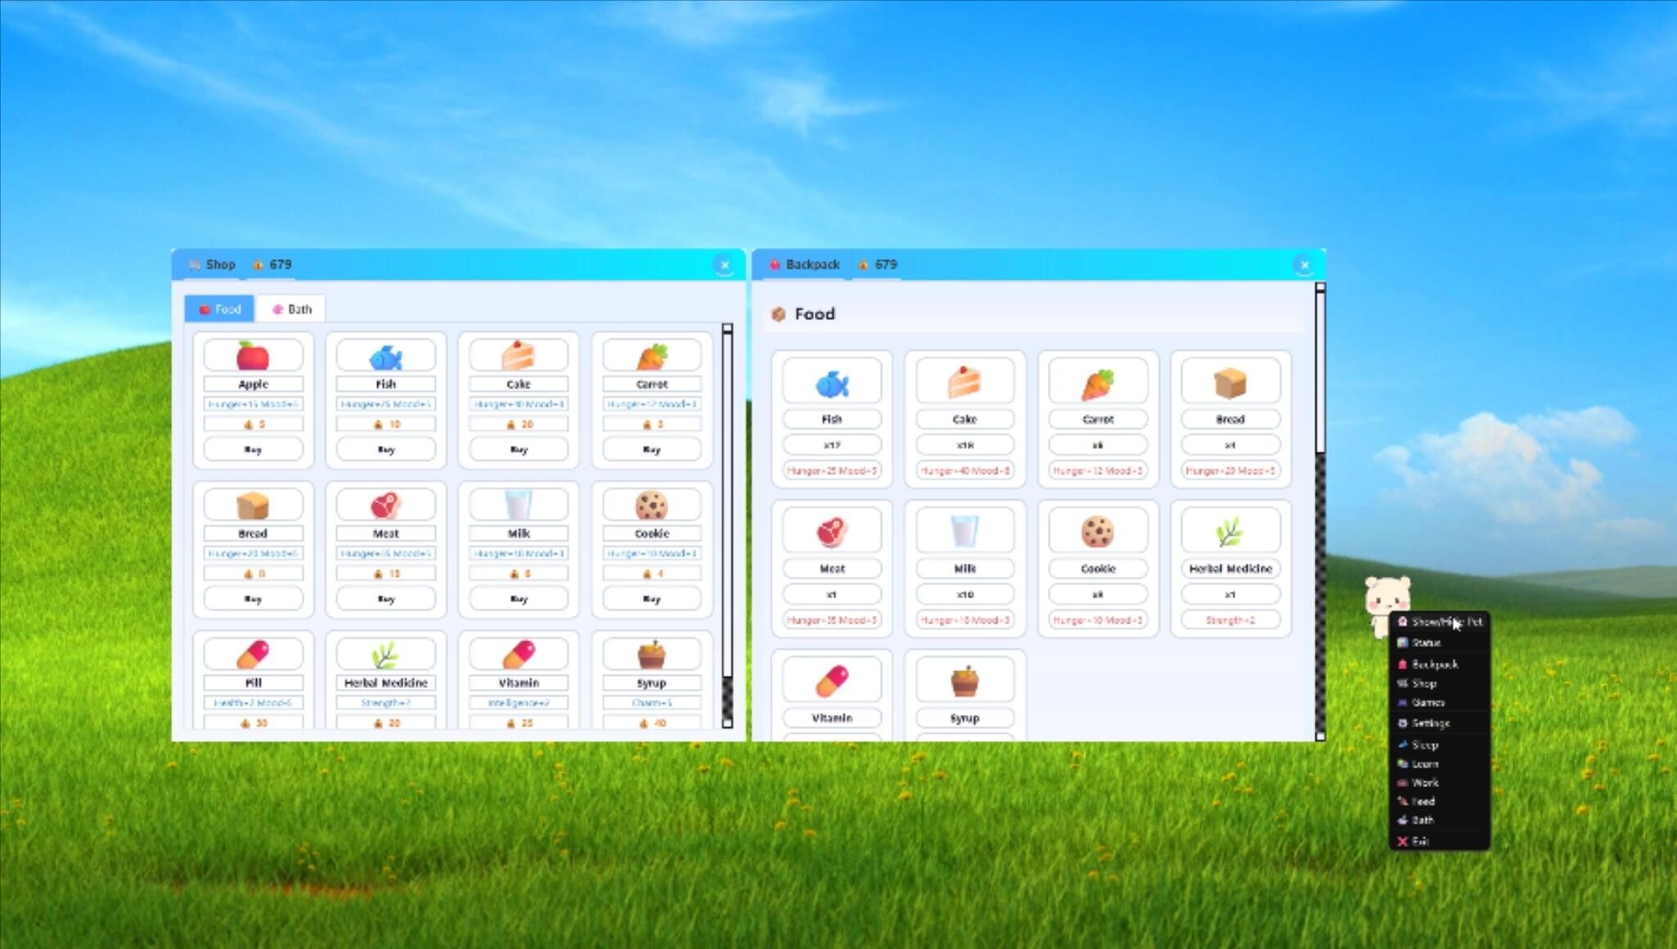Buy Meat in the Shop
1677x949 pixels.
pos(385,599)
